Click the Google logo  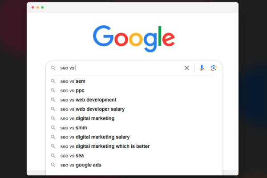pyautogui.click(x=134, y=39)
